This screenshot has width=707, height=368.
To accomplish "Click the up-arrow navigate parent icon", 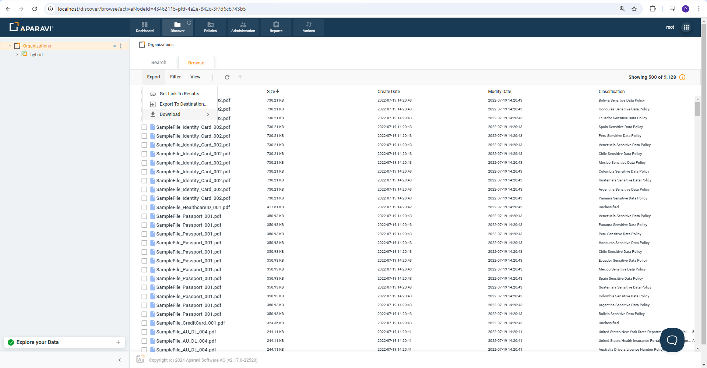I will (x=240, y=77).
